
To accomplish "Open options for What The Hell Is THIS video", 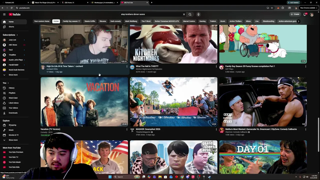I will [216, 66].
